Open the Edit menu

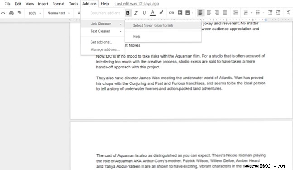tap(18, 4)
